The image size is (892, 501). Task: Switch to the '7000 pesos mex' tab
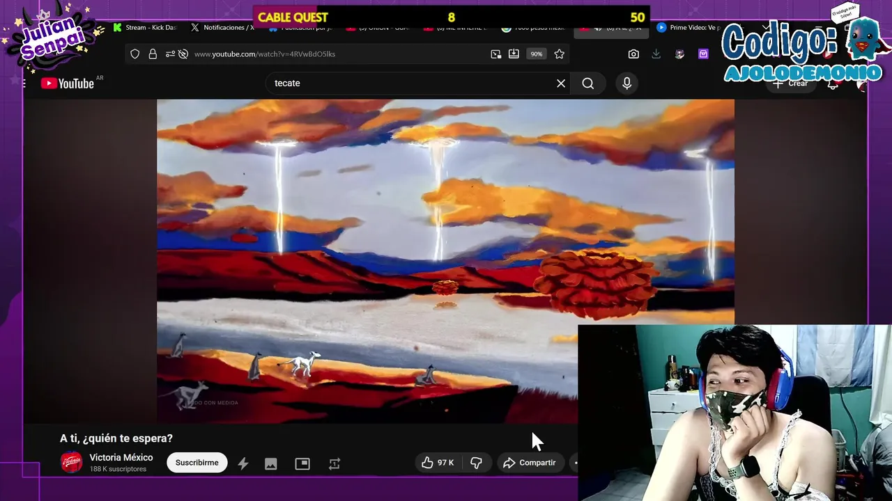coord(534,28)
